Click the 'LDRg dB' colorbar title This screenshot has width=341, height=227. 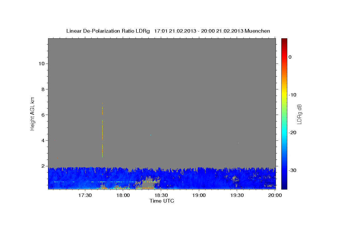coord(299,114)
